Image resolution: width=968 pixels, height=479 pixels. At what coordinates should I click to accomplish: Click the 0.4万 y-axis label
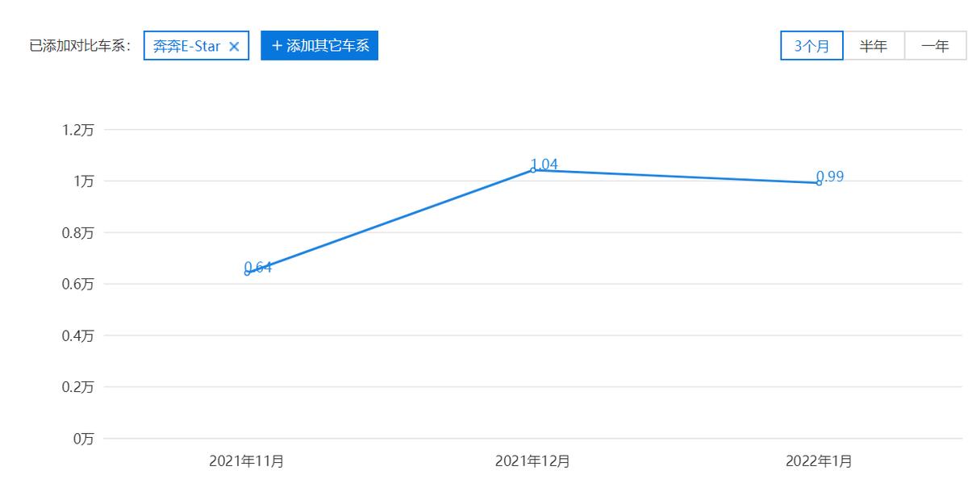(78, 335)
